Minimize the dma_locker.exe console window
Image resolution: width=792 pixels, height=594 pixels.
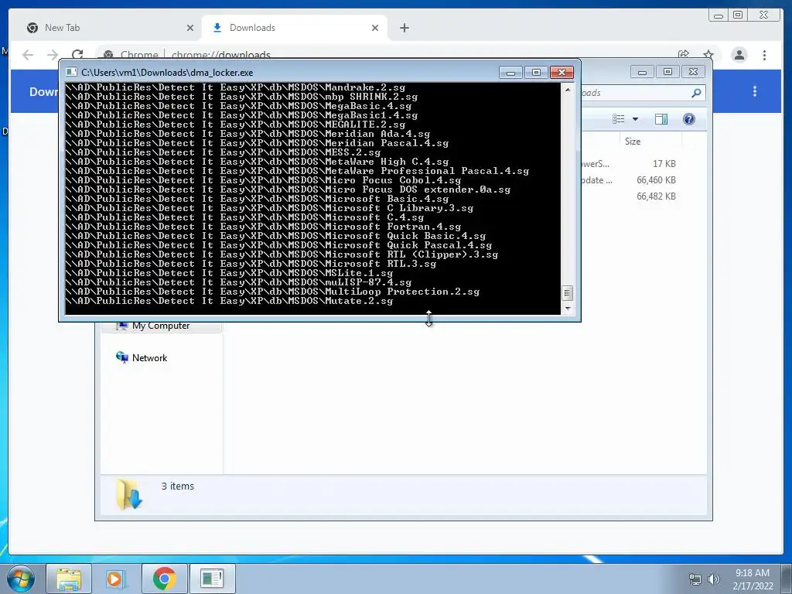(x=510, y=72)
